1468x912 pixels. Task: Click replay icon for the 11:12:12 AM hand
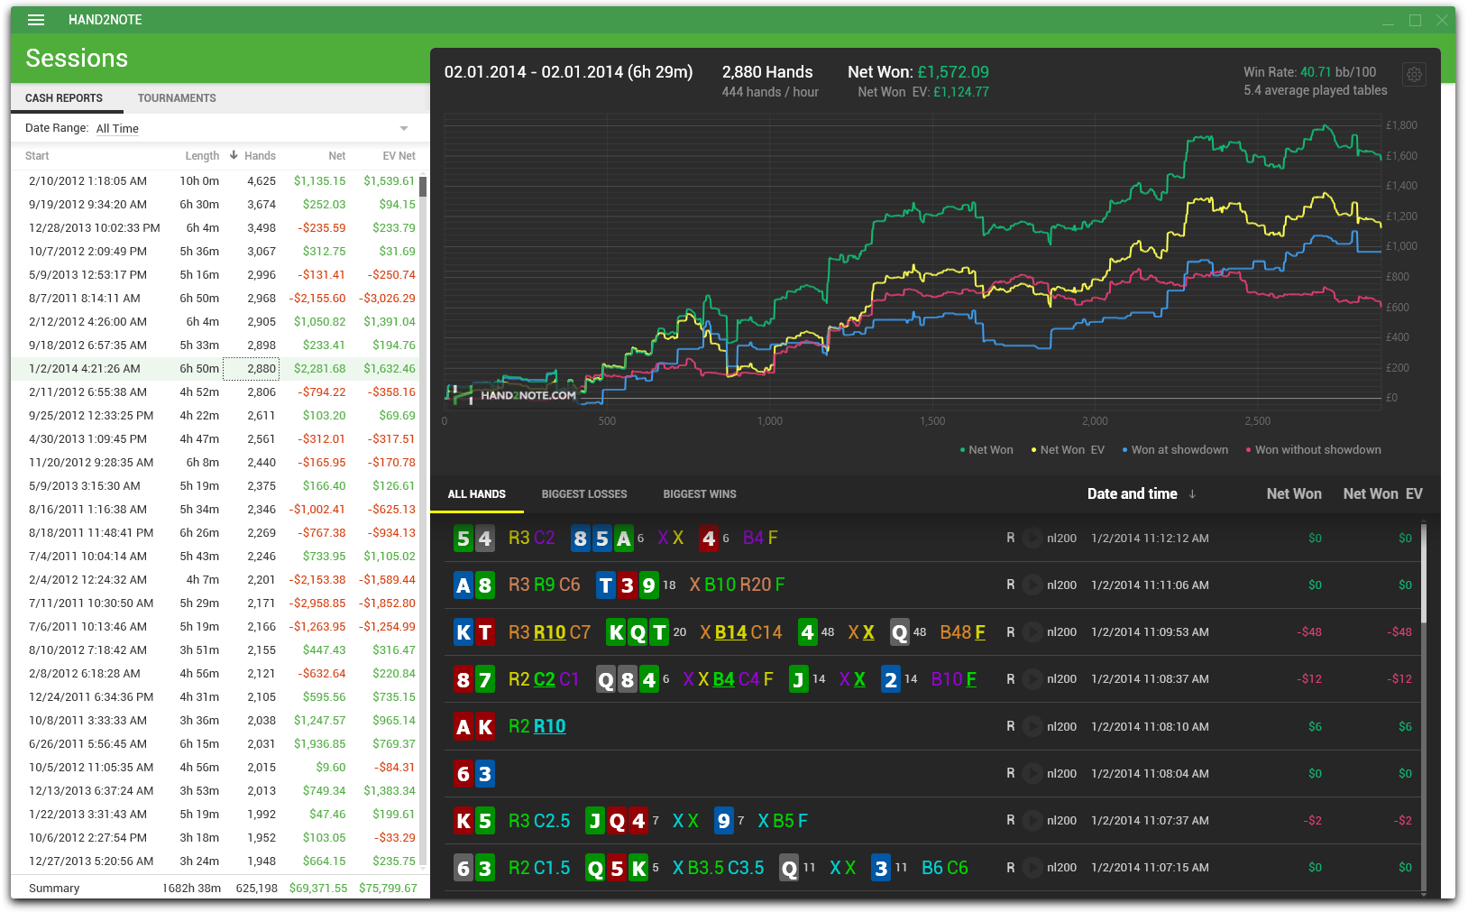(x=1032, y=539)
